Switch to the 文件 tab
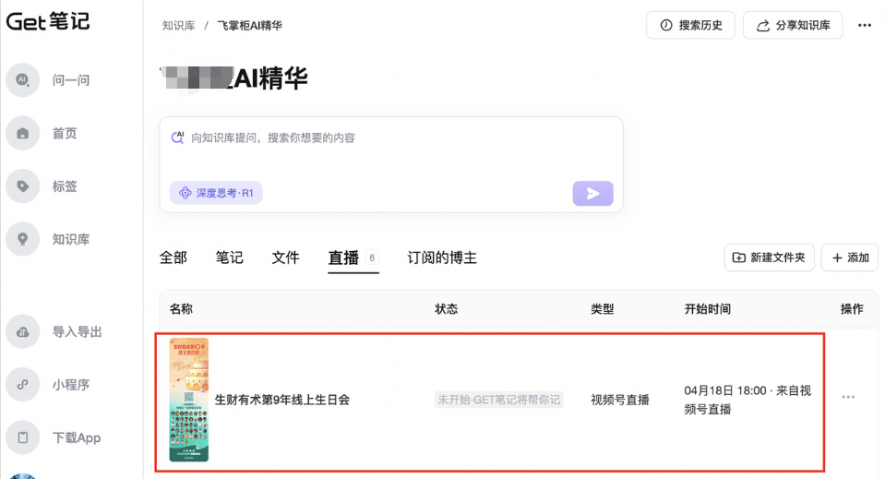 [x=285, y=257]
